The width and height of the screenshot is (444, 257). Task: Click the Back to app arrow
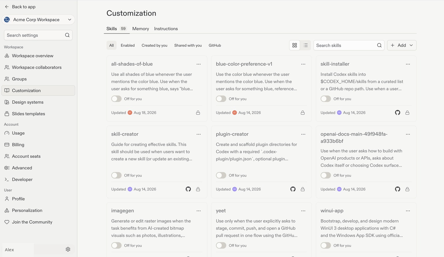click(7, 7)
